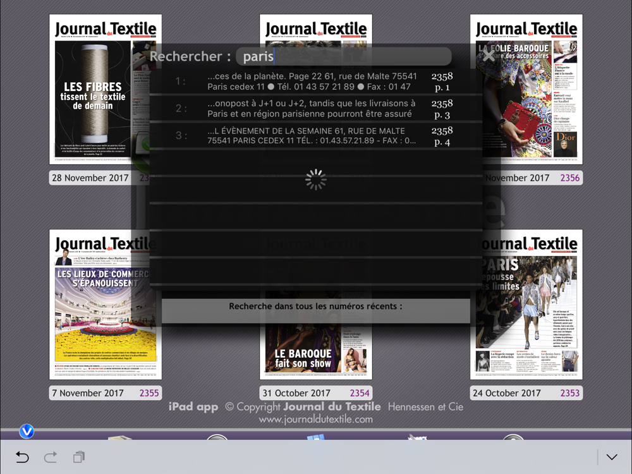
Task: Open search result 3 on page 4
Action: click(x=316, y=135)
